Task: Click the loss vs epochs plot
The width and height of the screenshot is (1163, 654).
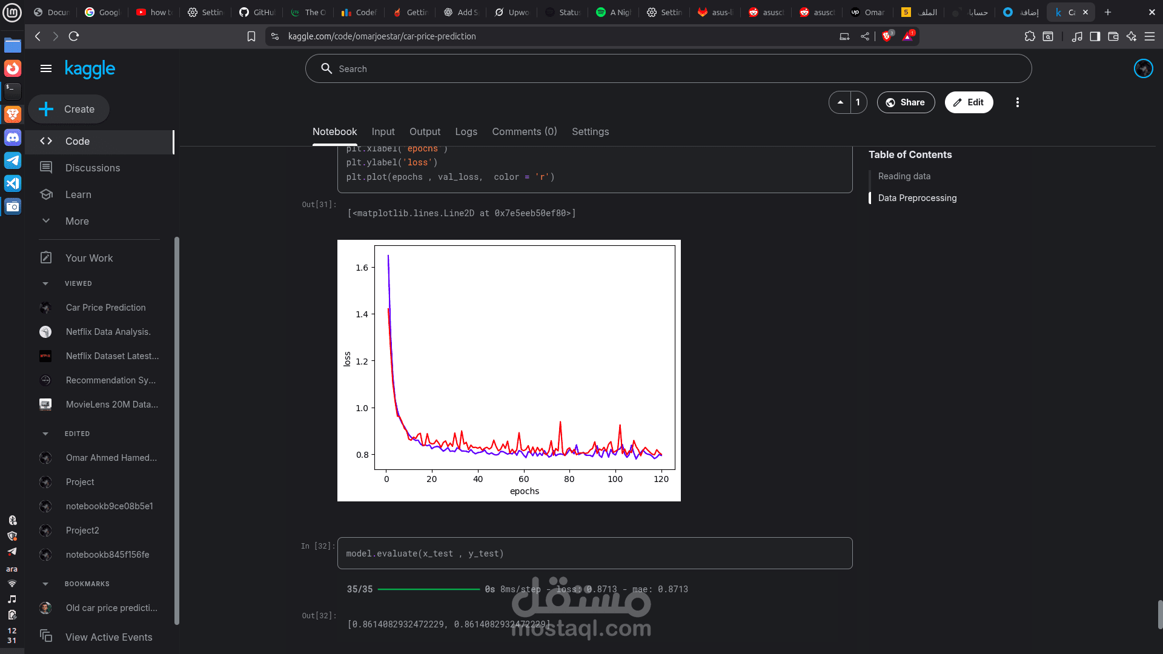Action: 509,371
